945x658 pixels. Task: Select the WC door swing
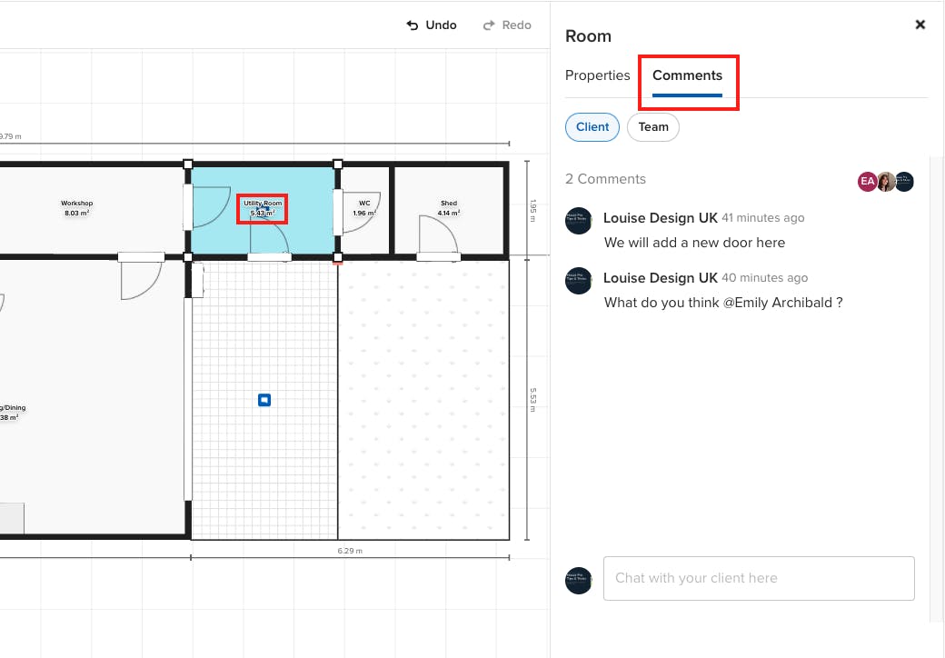[361, 212]
